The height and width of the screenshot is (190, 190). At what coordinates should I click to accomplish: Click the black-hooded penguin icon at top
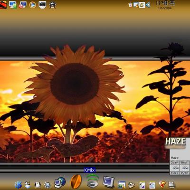52,5
